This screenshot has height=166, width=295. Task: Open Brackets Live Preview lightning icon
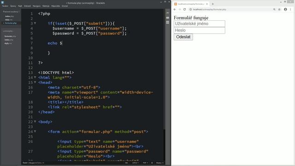pos(168,13)
